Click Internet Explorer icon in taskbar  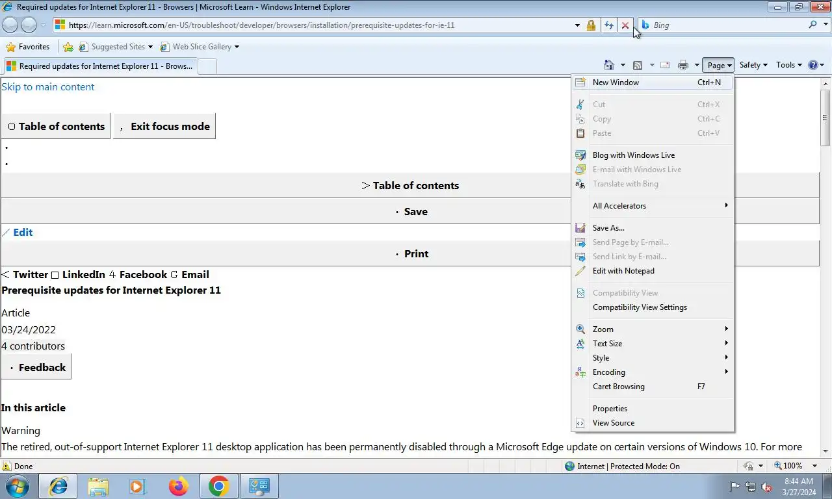click(x=58, y=486)
